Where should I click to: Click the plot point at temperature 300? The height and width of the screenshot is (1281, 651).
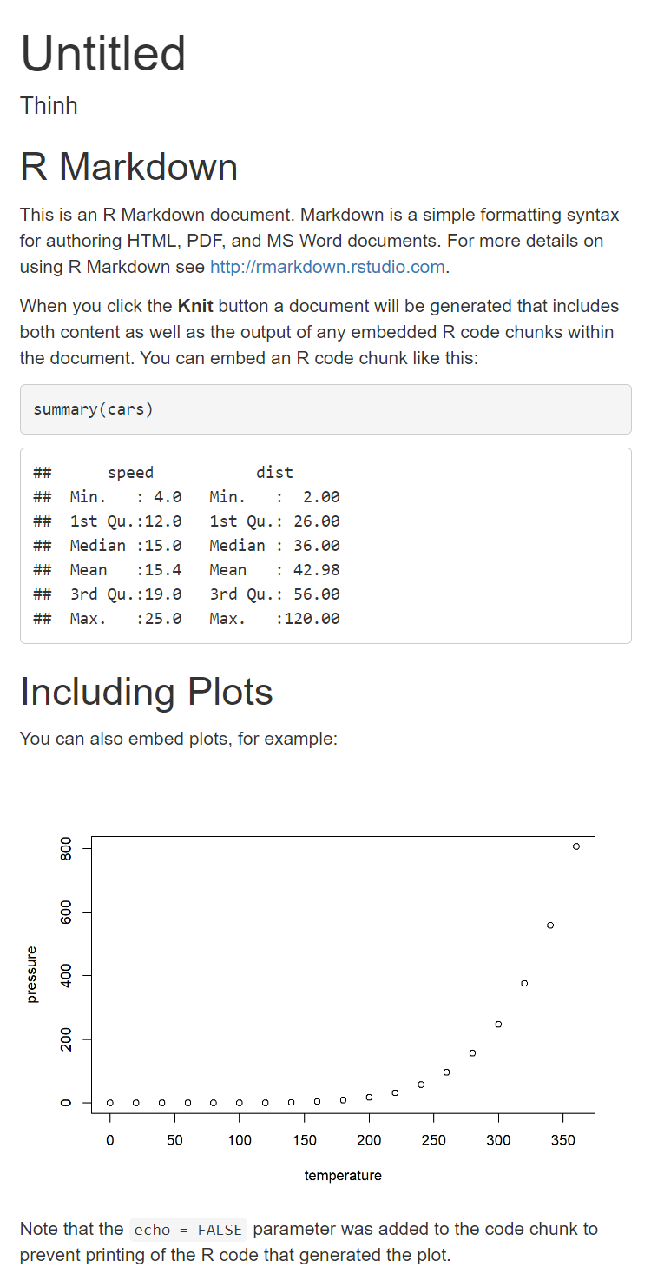tap(498, 1024)
